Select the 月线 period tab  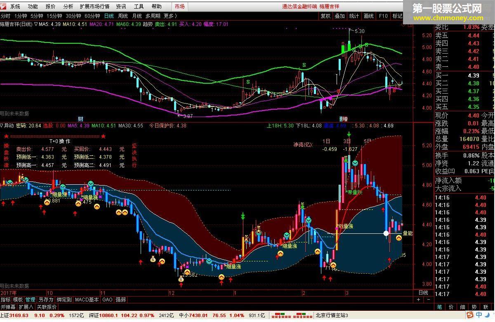[137, 16]
